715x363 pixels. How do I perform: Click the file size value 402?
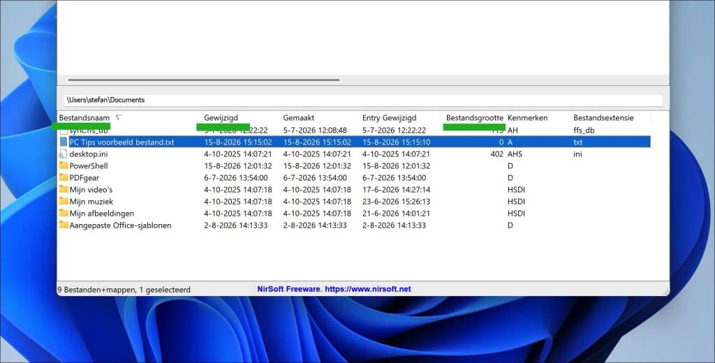pos(497,154)
